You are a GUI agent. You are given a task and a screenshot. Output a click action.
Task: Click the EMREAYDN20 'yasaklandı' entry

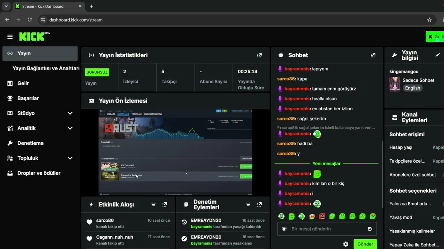[x=222, y=240]
